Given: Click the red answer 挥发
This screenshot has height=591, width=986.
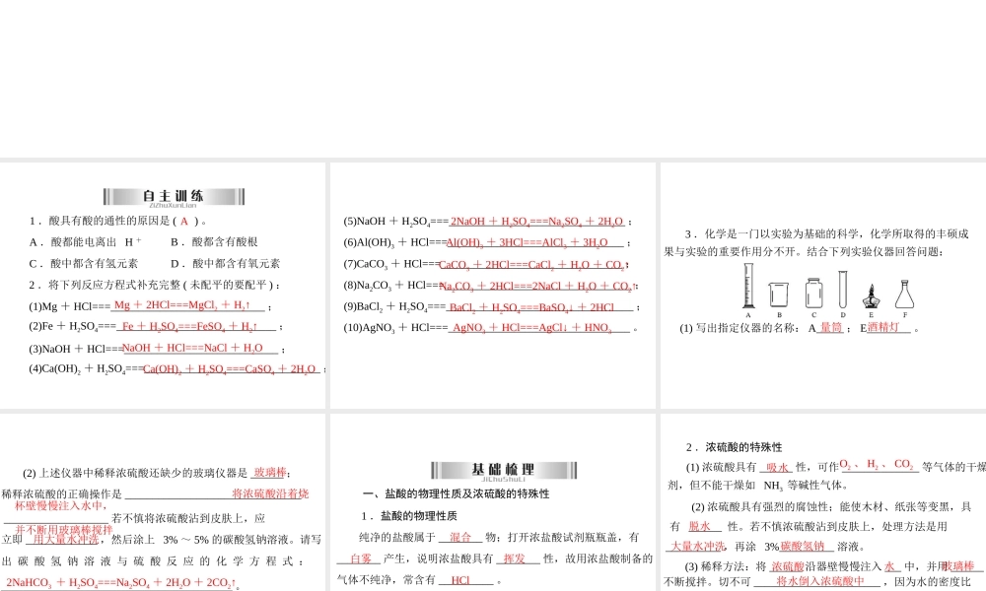Looking at the screenshot, I should [x=514, y=558].
